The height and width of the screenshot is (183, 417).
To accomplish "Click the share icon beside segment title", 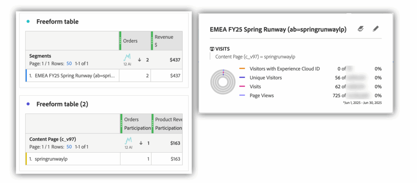I will pos(361,29).
